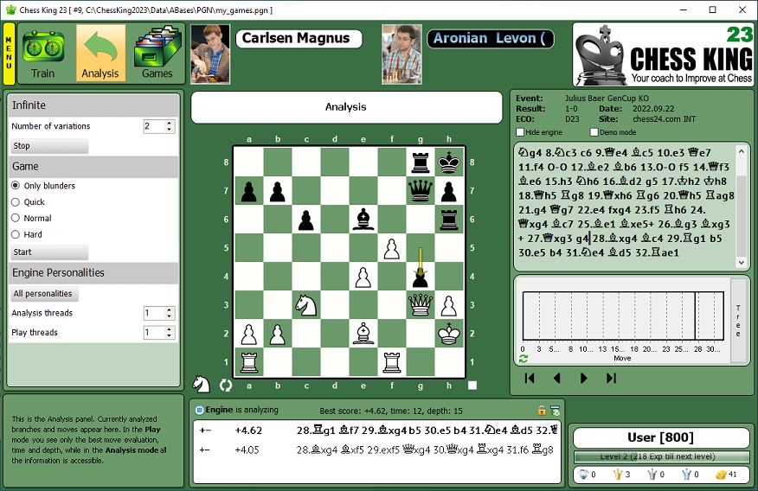
Task: Open the Games database tab
Action: [x=157, y=53]
